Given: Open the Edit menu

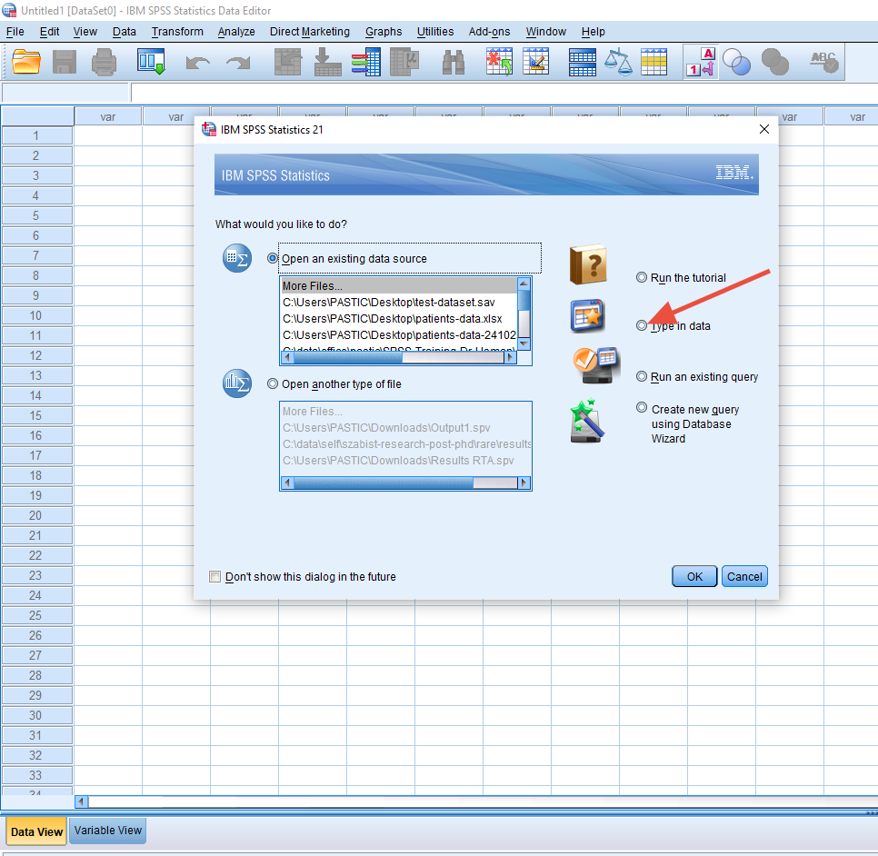Looking at the screenshot, I should 49,32.
